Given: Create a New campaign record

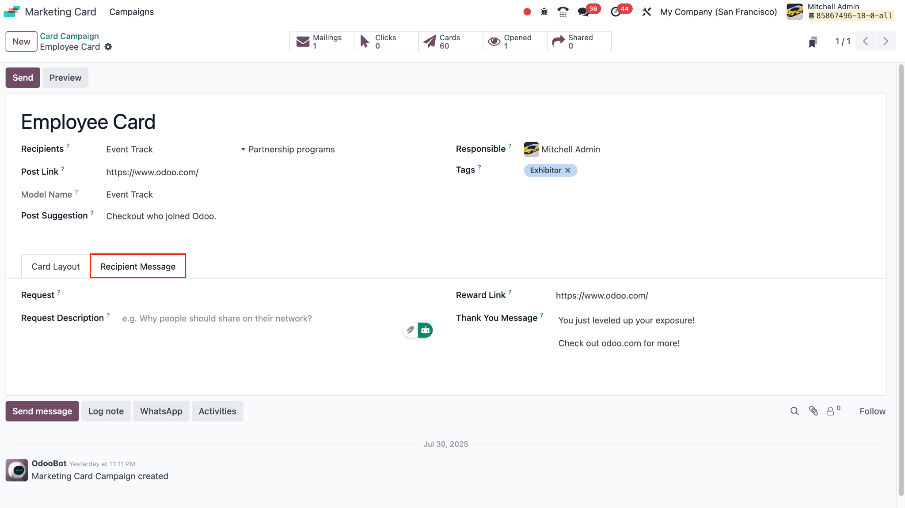Looking at the screenshot, I should pos(21,41).
